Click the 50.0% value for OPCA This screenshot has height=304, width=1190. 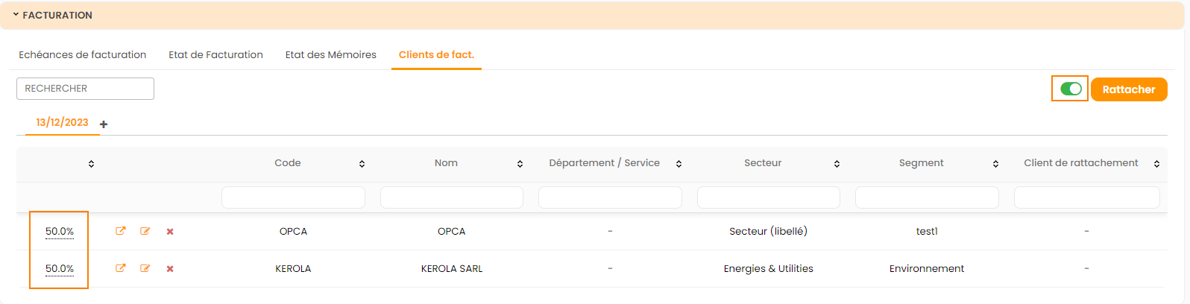pos(60,231)
